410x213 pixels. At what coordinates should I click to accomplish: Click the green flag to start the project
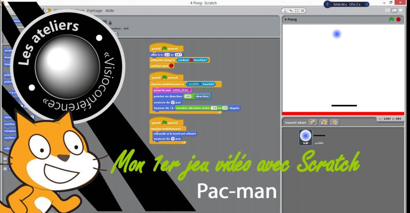point(390,19)
